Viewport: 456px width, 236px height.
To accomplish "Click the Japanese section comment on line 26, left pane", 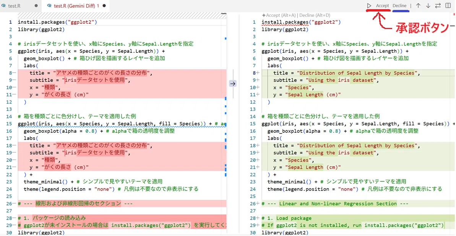I will tap(75, 204).
